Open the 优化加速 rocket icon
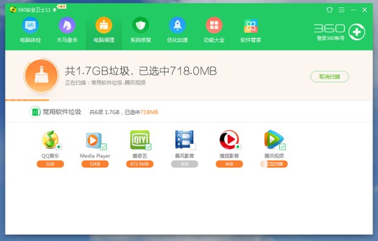Screen dimensions: 378x241 pyautogui.click(x=177, y=26)
